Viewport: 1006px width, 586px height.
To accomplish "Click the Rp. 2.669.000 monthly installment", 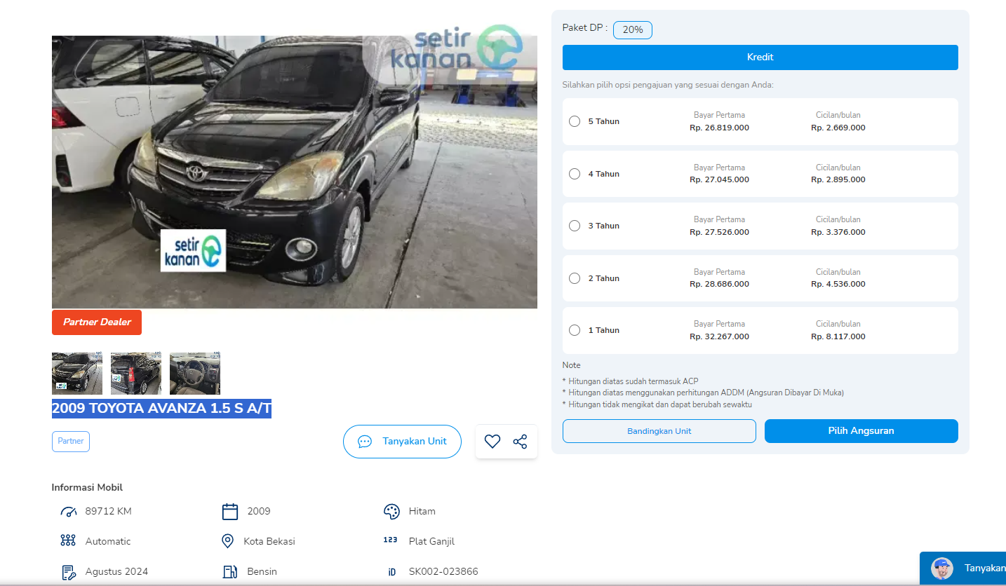I will (838, 128).
